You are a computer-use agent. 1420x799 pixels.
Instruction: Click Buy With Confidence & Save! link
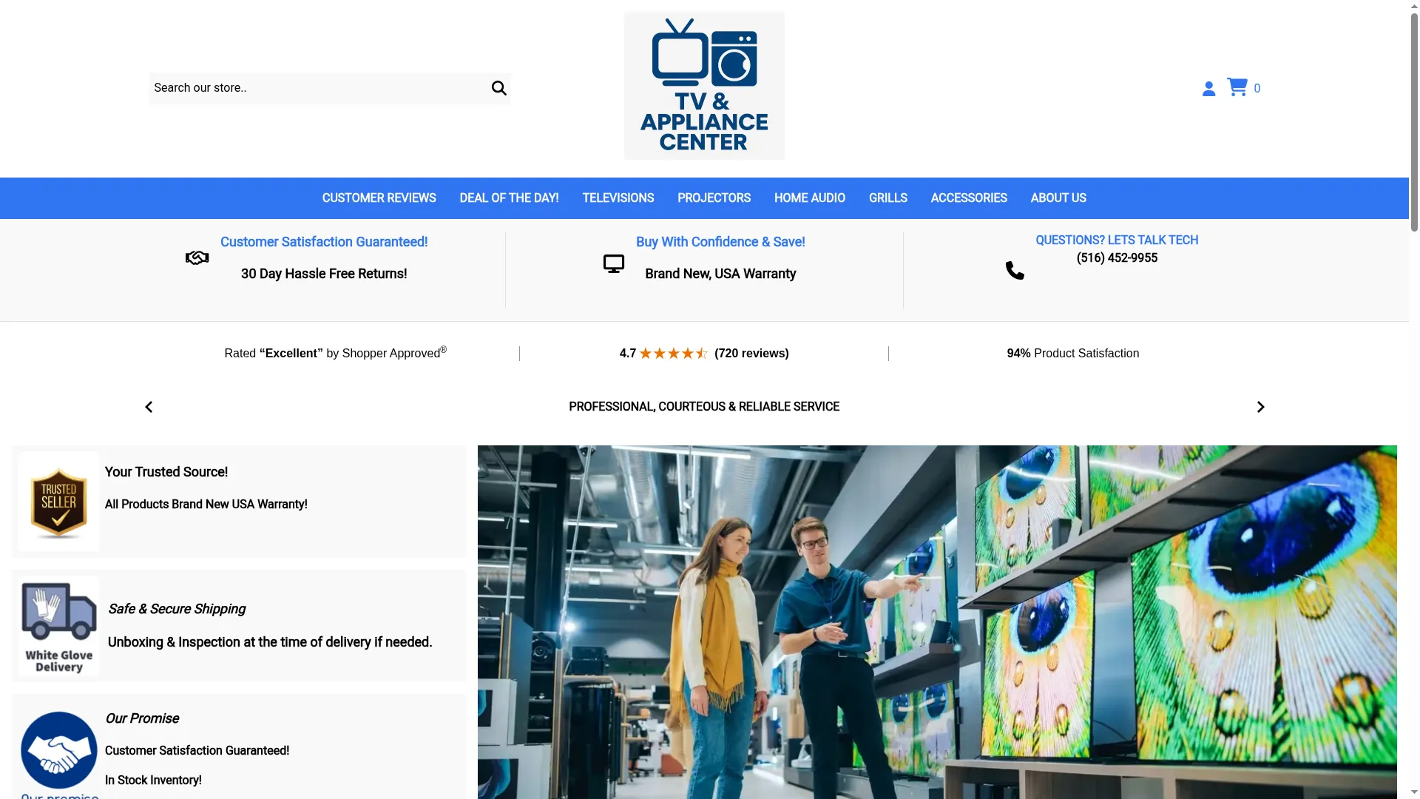point(720,242)
